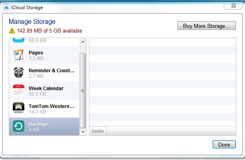Viewport: 245px width, 160px height.
Task: Click the 2.7 MB size text
Action: [x=36, y=76]
